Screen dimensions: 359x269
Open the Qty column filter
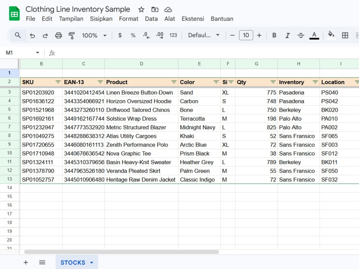tap(273, 82)
